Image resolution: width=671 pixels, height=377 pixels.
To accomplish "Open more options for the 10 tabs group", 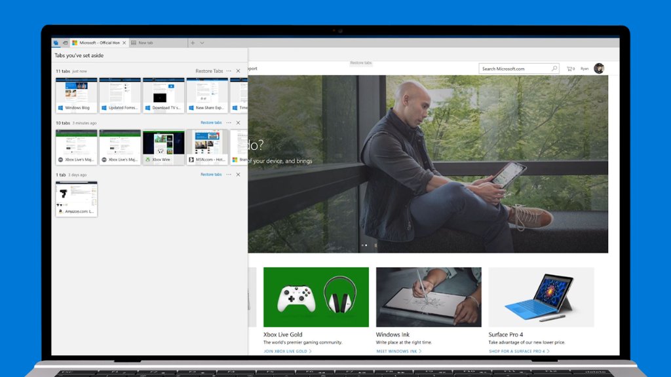I will pyautogui.click(x=229, y=122).
